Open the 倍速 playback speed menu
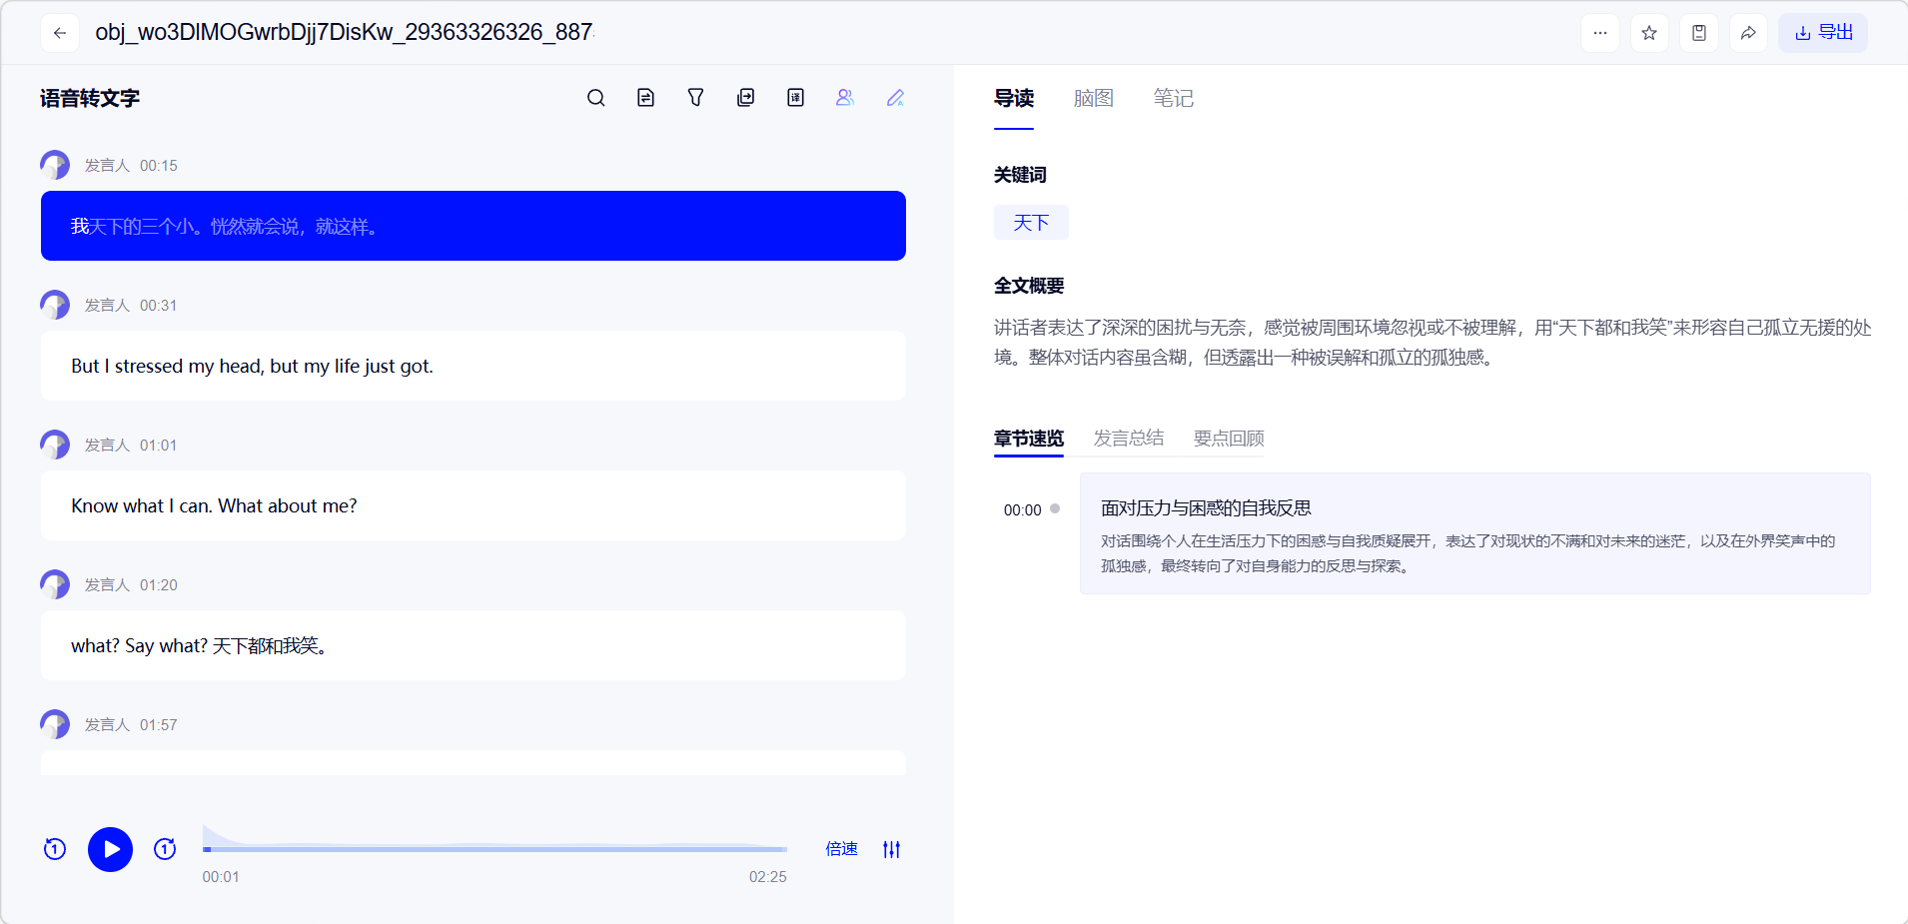Viewport: 1908px width, 924px height. coord(841,849)
